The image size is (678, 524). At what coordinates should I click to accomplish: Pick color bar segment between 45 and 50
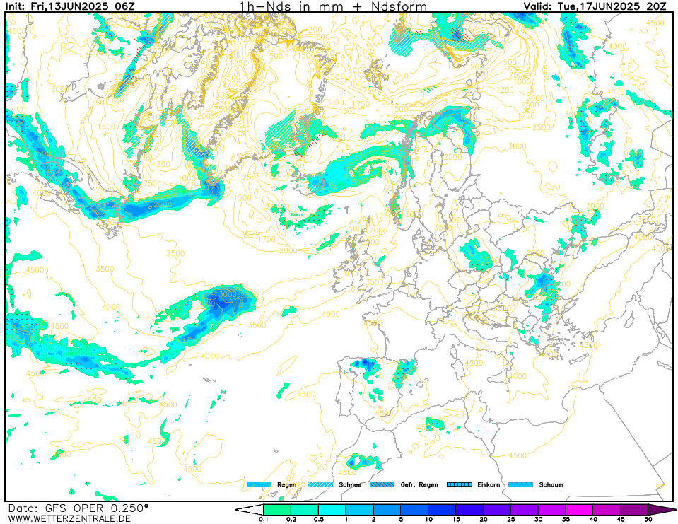(634, 510)
